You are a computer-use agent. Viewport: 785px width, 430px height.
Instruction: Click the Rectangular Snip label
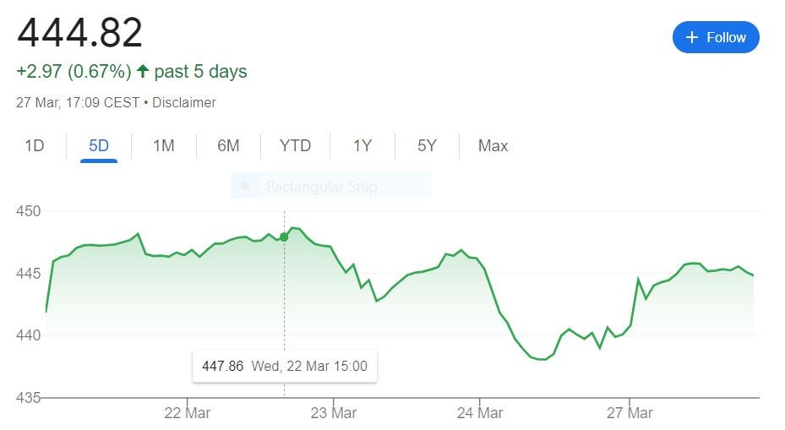(321, 186)
